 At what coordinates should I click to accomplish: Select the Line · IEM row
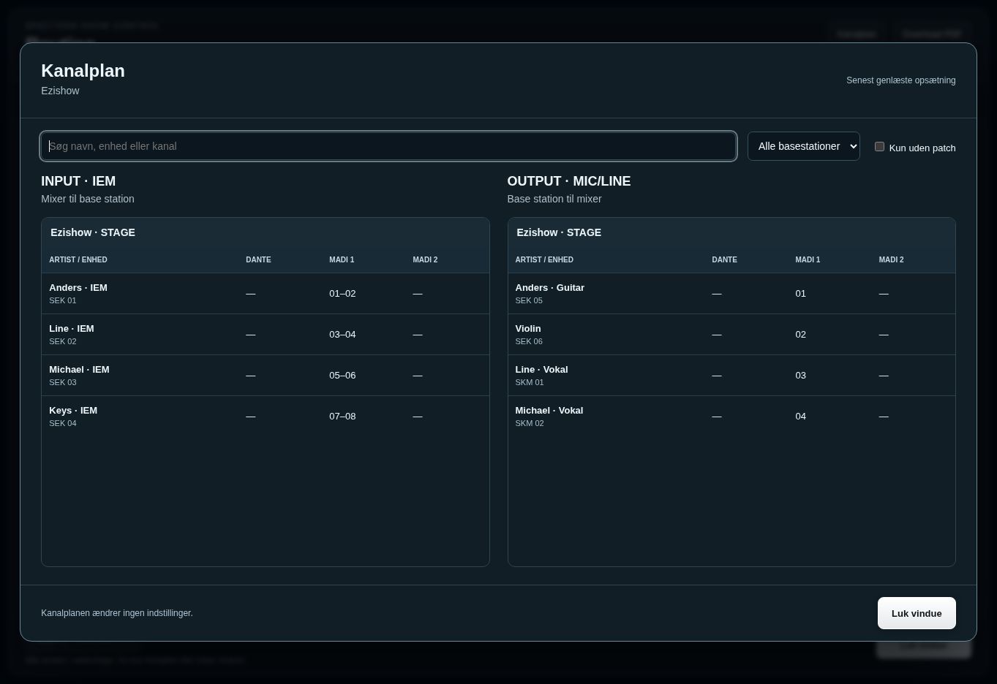[x=265, y=335]
